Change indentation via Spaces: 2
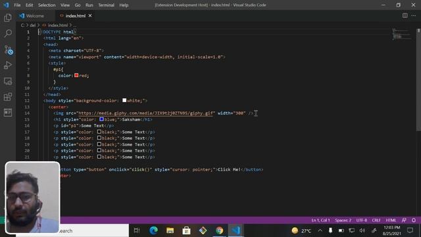 pos(343,220)
